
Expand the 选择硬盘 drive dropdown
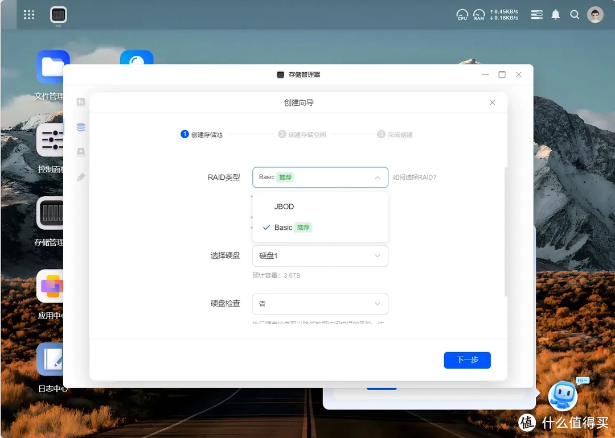click(x=319, y=255)
